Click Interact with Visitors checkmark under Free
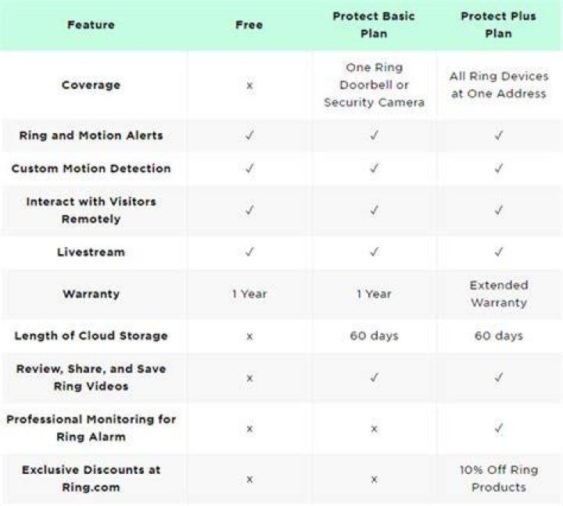Viewport: 563px width, 506px height. (249, 210)
